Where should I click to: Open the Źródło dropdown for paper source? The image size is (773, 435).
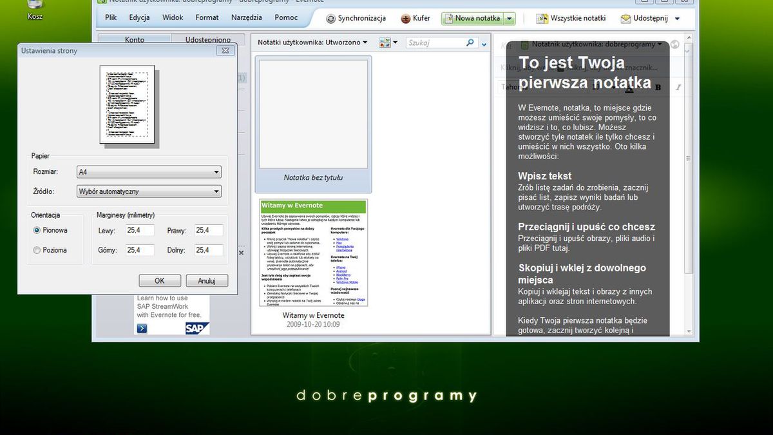click(216, 191)
